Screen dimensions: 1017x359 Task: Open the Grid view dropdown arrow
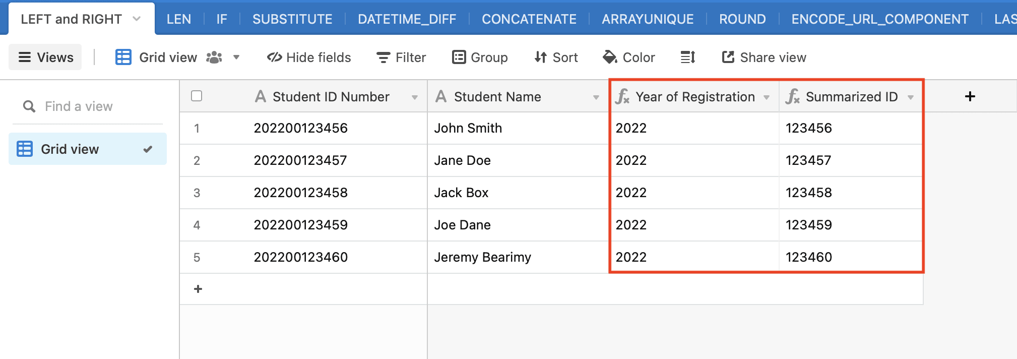[x=236, y=57]
